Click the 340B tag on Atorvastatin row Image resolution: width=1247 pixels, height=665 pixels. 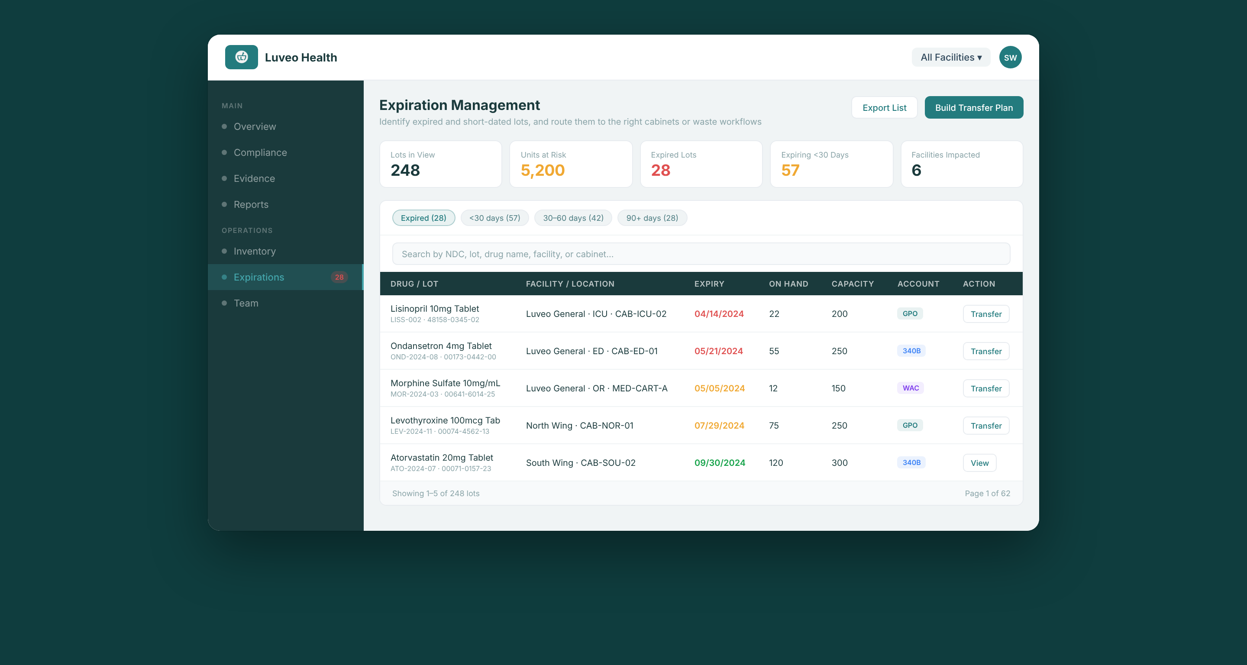point(911,463)
